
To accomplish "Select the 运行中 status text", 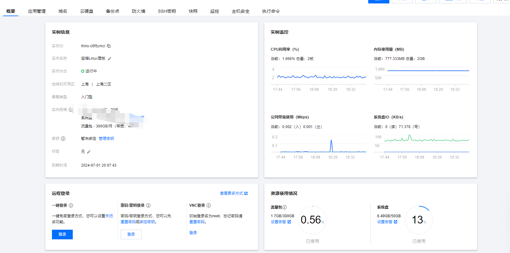I will click(91, 71).
